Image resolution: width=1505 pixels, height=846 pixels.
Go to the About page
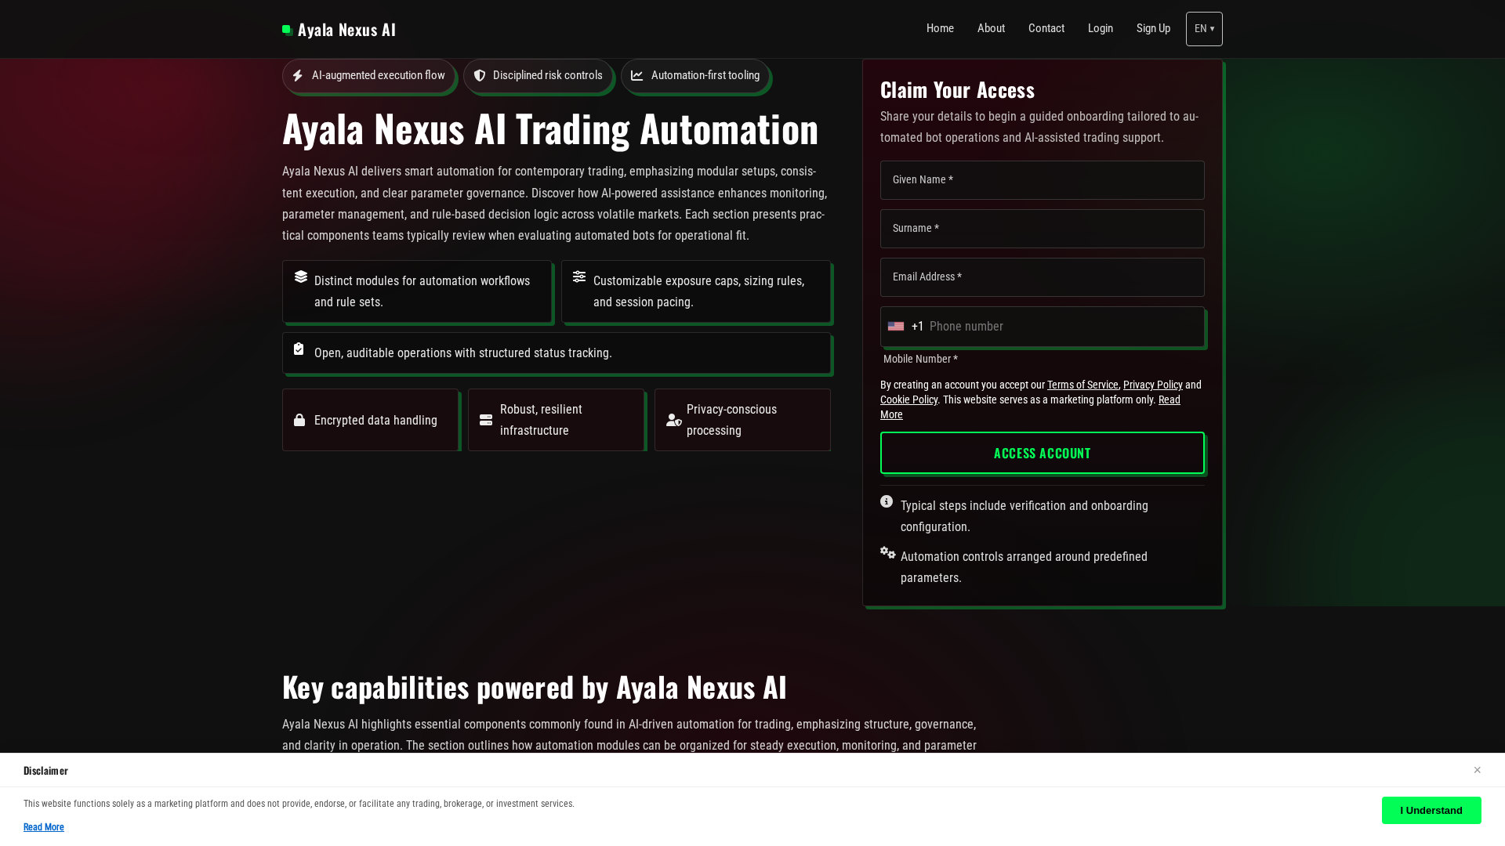coord(991,28)
